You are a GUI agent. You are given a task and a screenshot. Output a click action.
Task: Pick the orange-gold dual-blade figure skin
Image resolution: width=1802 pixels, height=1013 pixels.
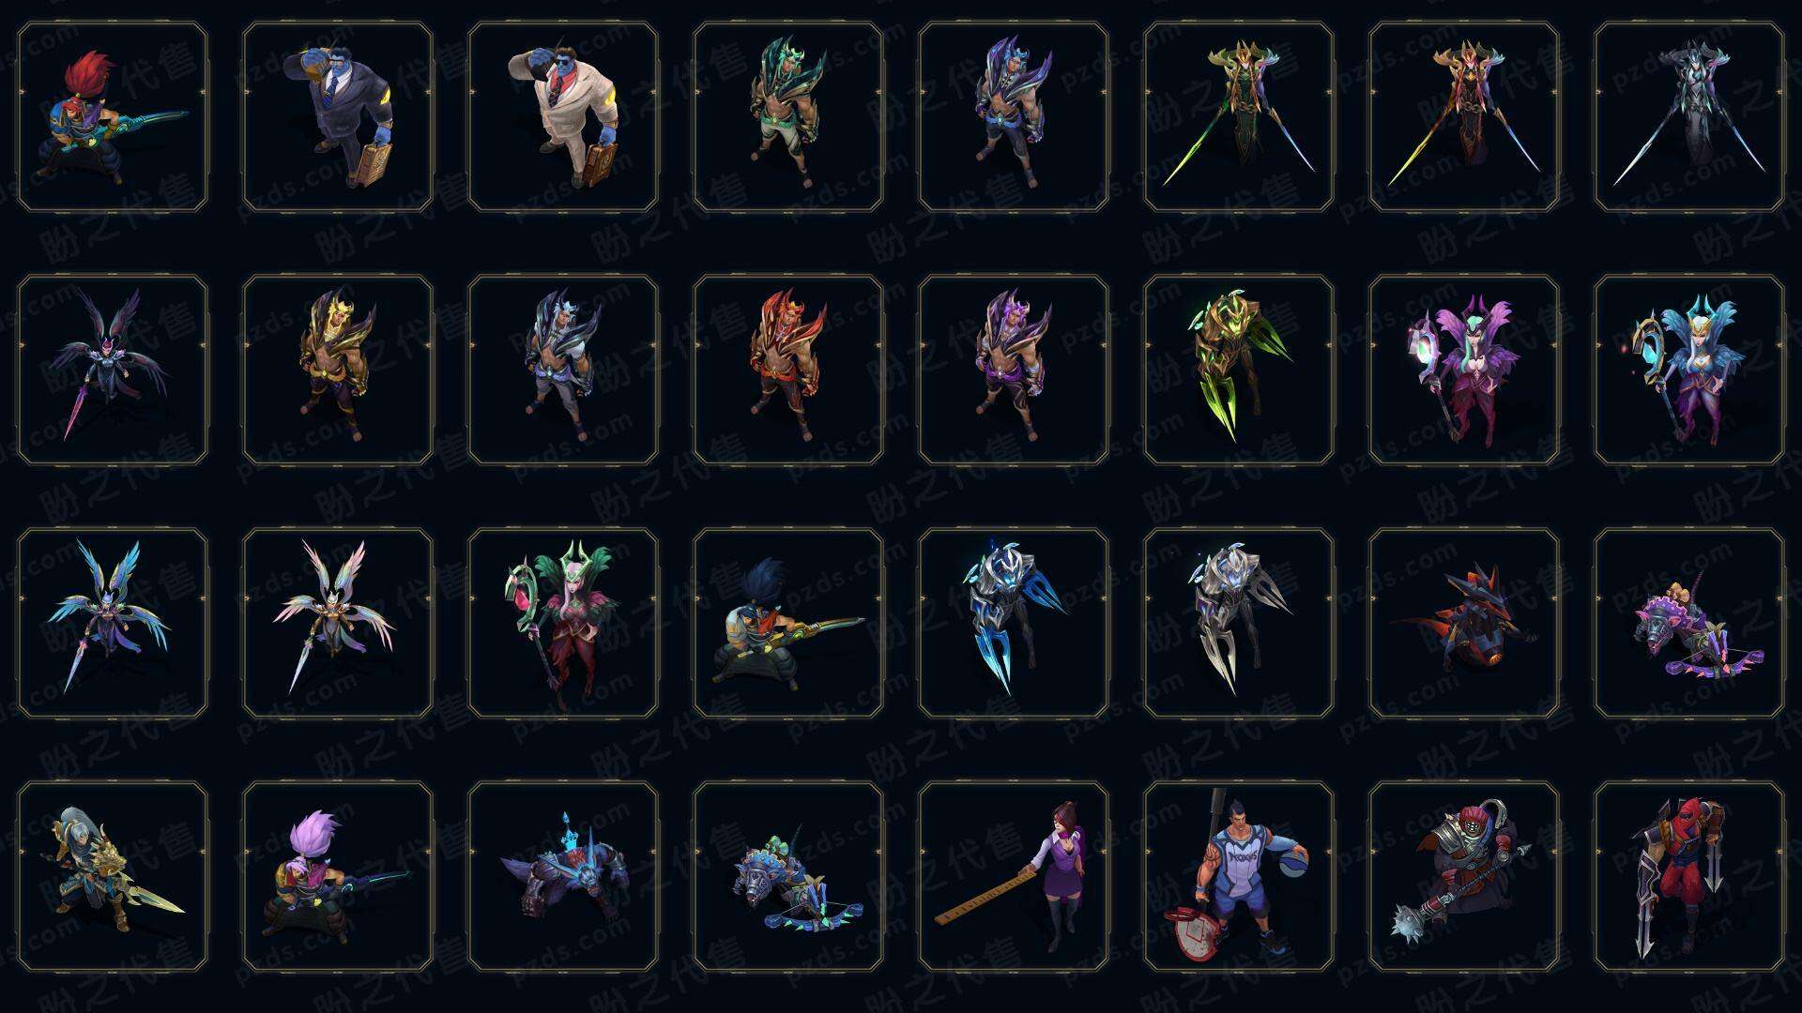(x=1464, y=117)
